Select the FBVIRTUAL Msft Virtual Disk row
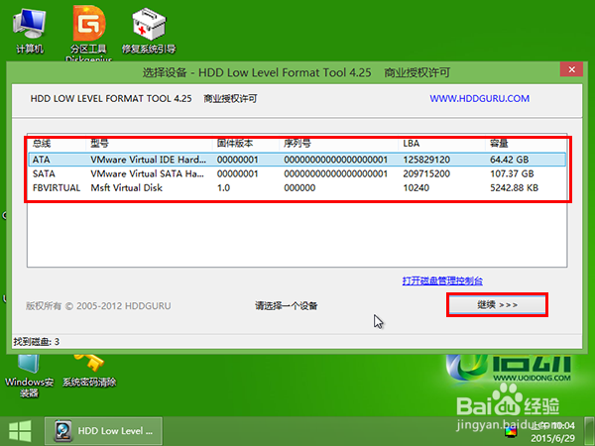The width and height of the screenshot is (595, 446). tap(297, 187)
